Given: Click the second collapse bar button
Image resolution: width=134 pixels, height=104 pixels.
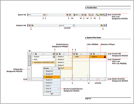Looking at the screenshot, I should tap(29, 60).
